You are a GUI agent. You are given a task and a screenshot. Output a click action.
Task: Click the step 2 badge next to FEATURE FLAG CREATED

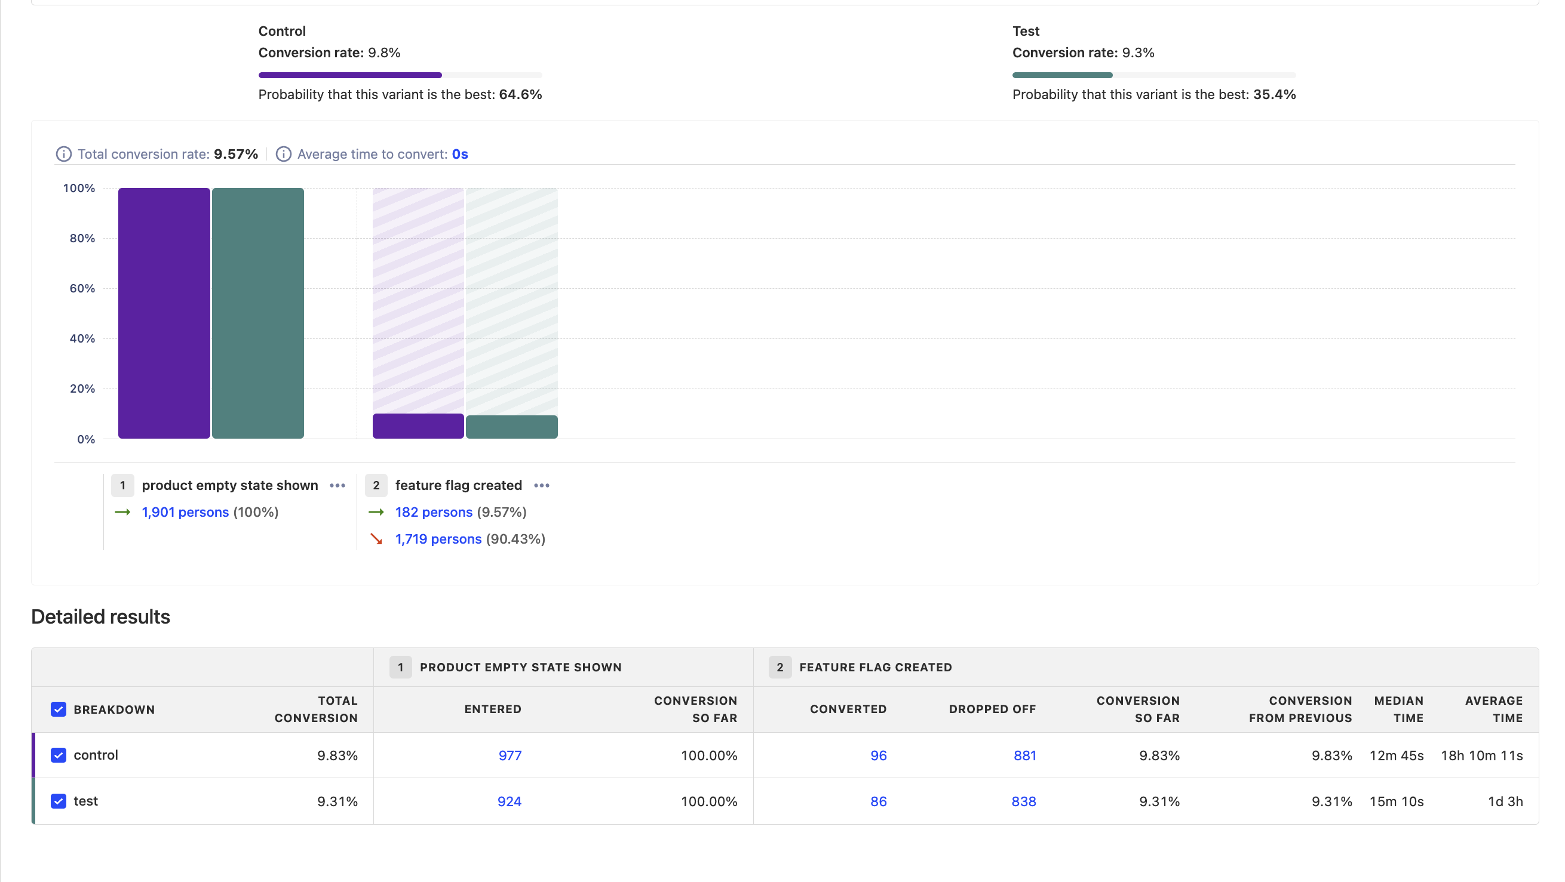(x=780, y=667)
